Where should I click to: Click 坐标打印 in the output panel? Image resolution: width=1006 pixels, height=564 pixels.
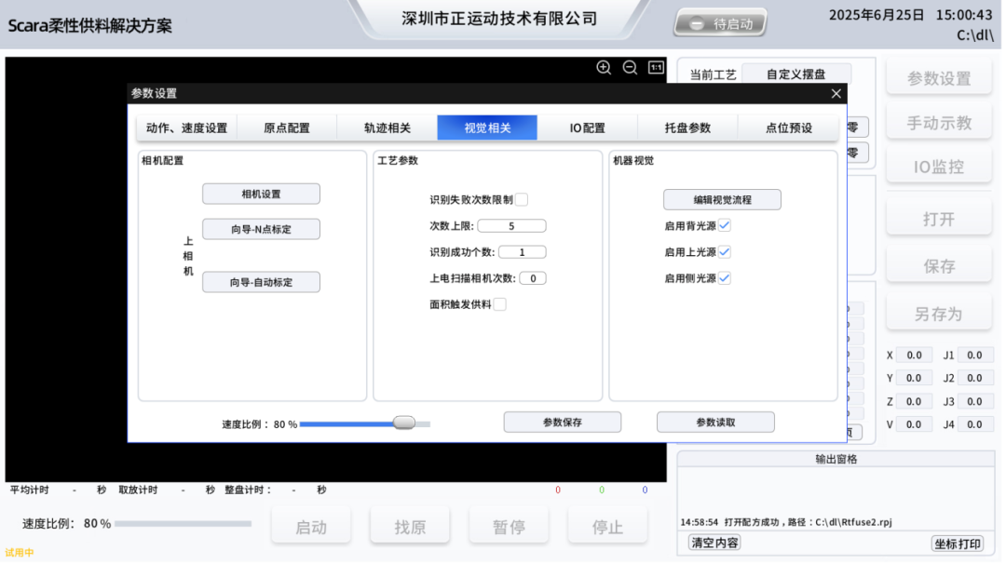[x=958, y=542]
